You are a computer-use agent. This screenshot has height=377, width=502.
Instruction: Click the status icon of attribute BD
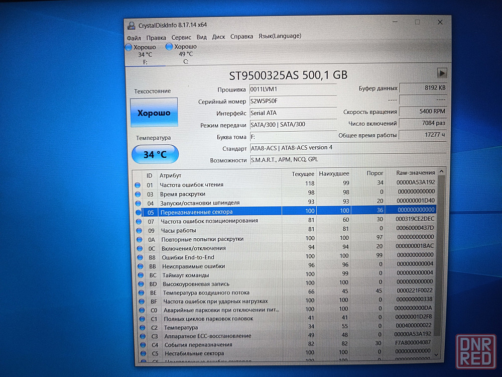141,284
